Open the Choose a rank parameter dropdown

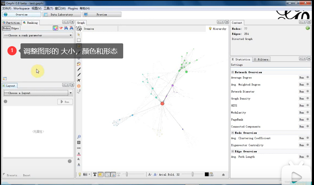tap(38, 35)
